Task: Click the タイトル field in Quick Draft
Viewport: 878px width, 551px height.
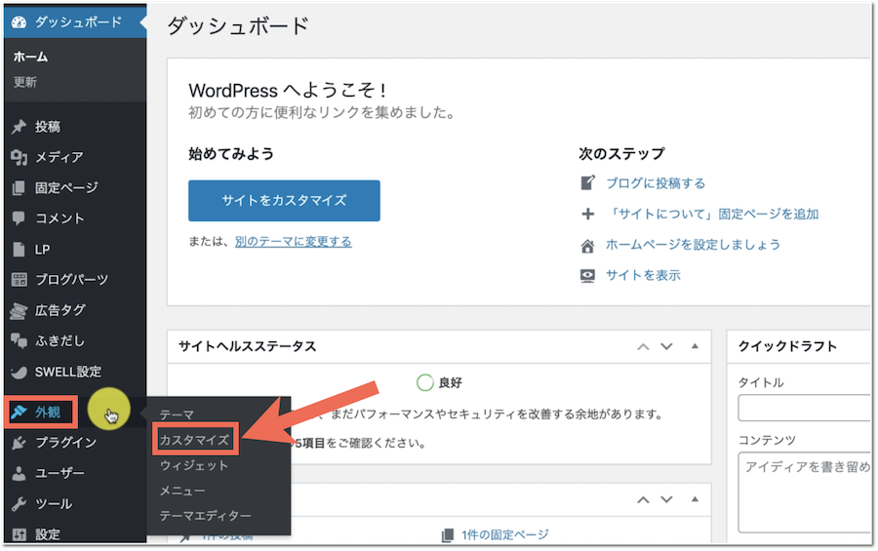Action: [x=803, y=408]
